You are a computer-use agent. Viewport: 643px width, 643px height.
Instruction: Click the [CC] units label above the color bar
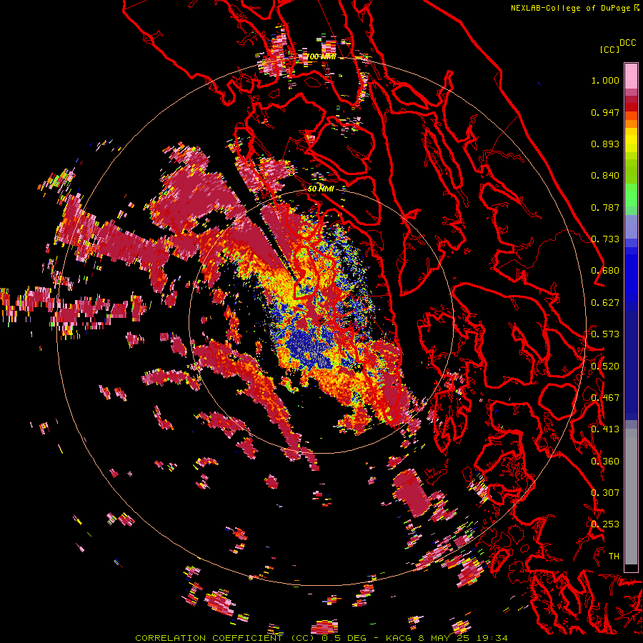pos(609,49)
